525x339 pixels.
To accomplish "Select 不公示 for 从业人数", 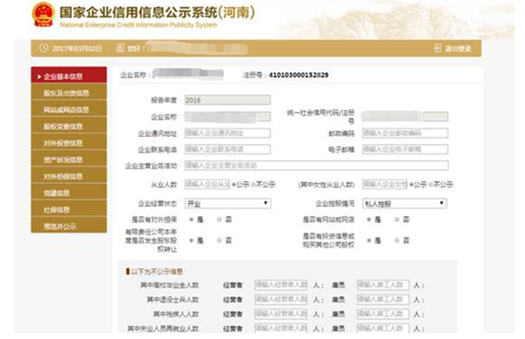I will point(253,185).
